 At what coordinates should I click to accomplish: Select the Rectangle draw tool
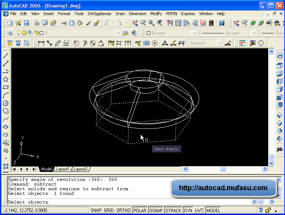[6, 87]
